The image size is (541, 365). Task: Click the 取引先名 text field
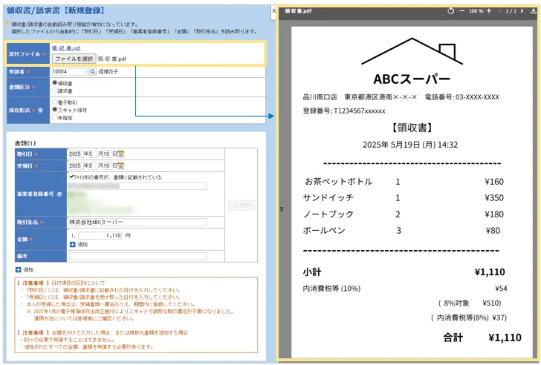point(137,222)
